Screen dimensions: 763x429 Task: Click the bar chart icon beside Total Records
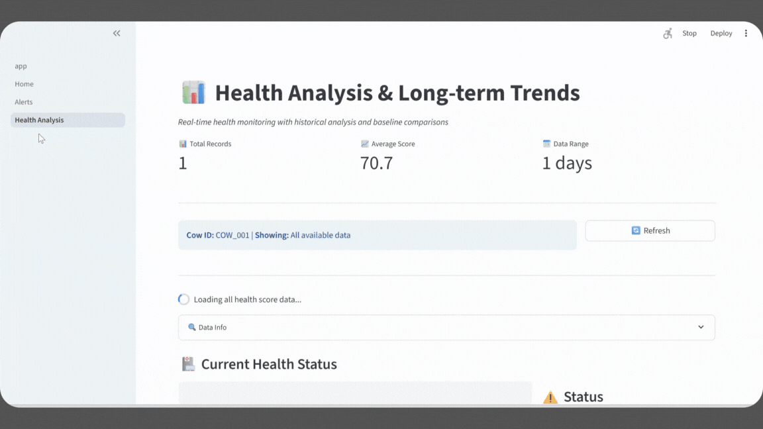point(182,143)
